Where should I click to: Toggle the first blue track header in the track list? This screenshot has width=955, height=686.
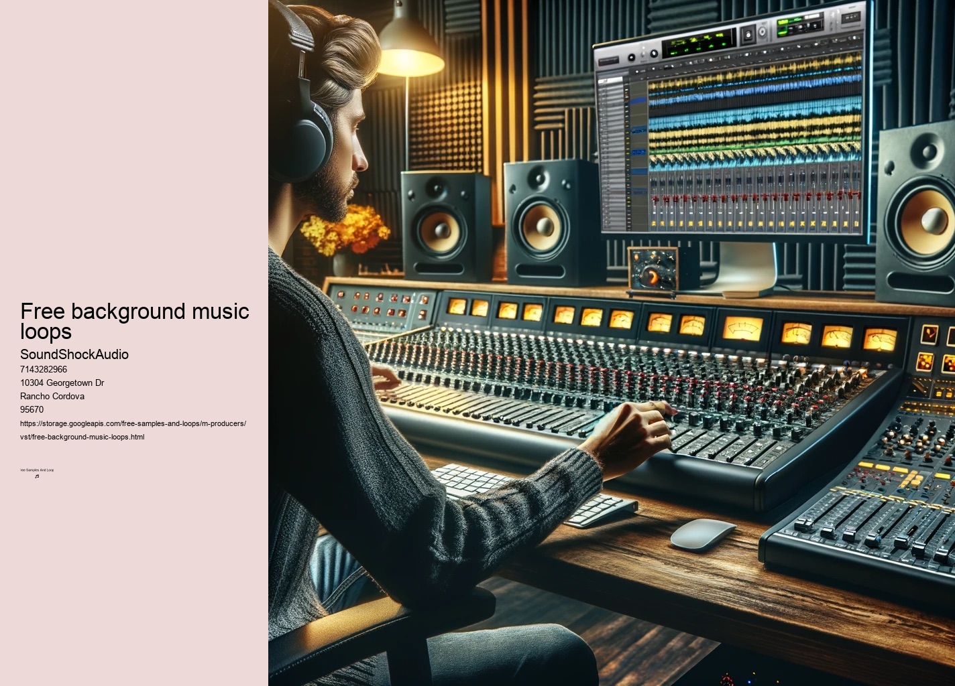638,101
